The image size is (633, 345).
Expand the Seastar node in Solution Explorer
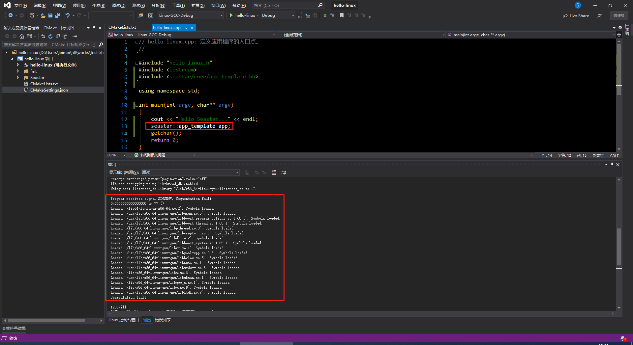[18, 77]
